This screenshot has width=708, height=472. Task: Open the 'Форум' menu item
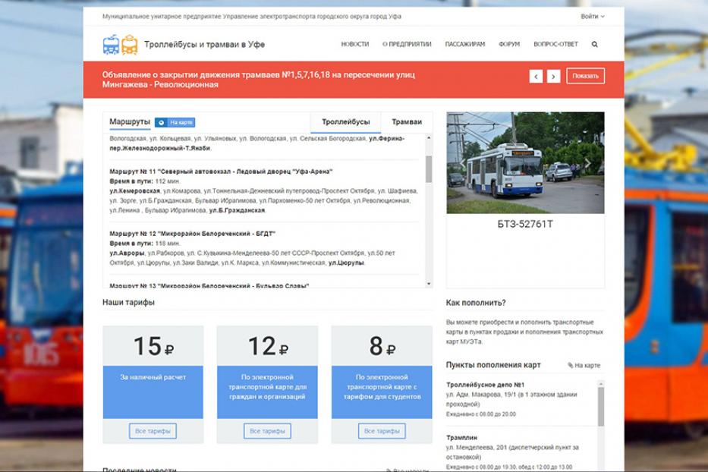tap(509, 44)
